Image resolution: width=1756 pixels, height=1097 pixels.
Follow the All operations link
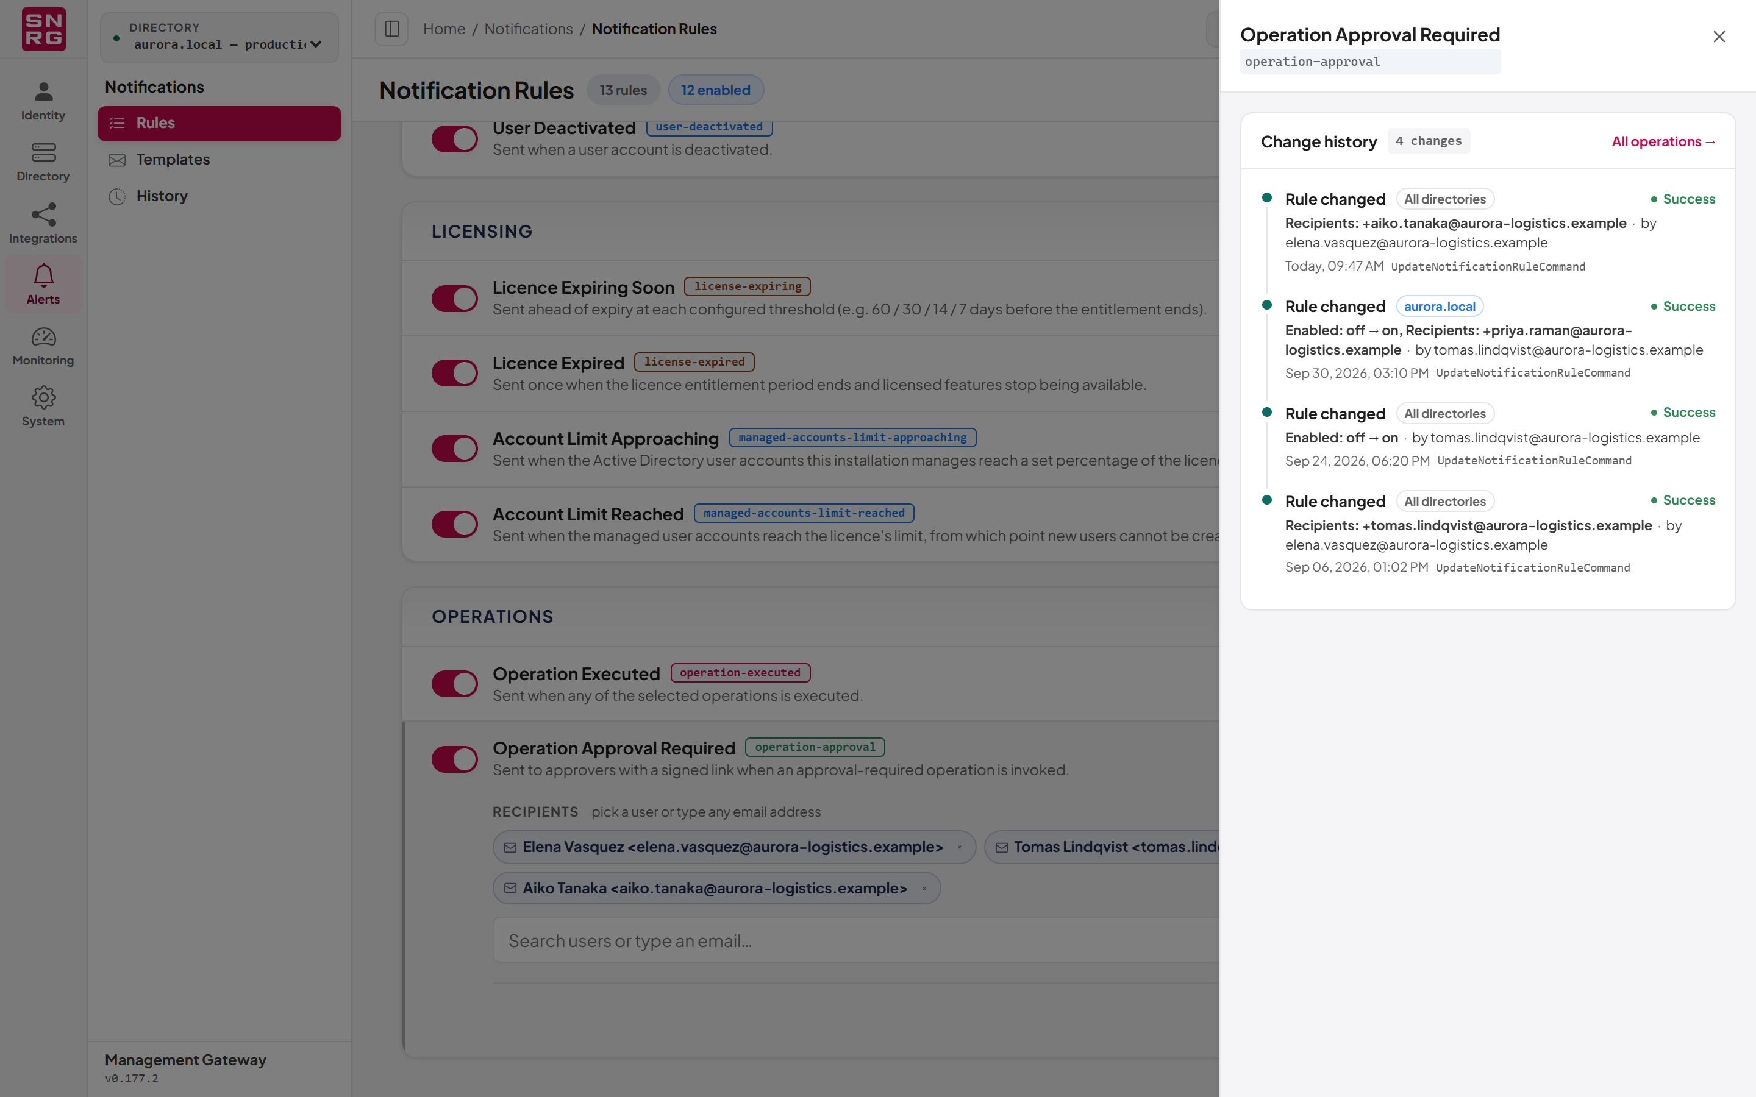point(1663,141)
